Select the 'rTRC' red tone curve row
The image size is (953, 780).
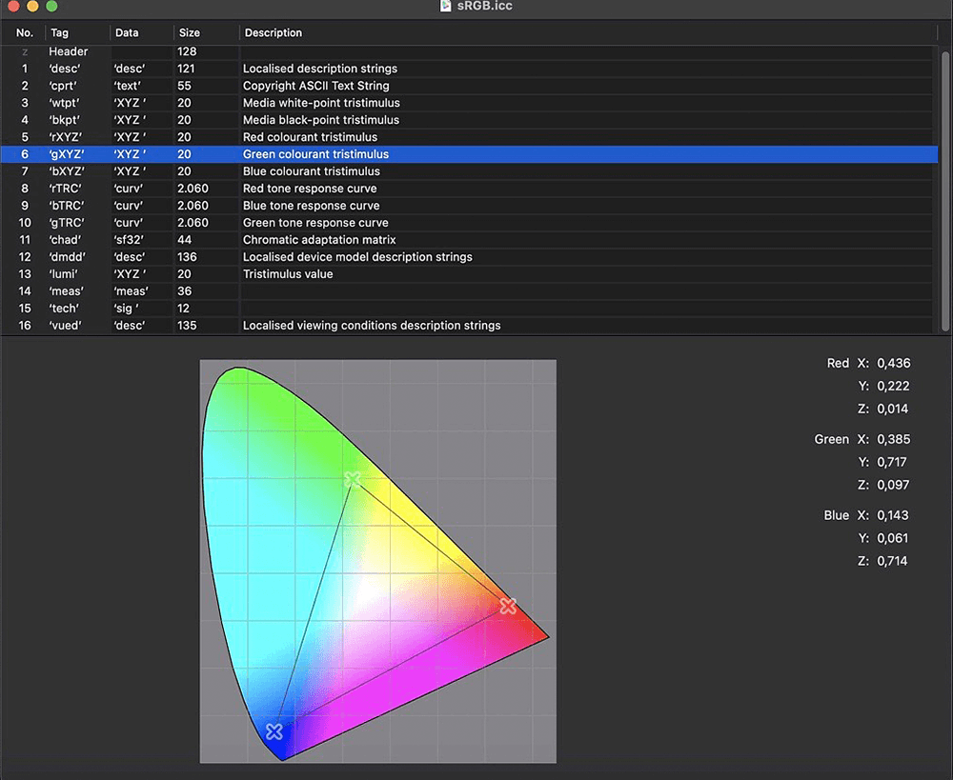click(469, 189)
